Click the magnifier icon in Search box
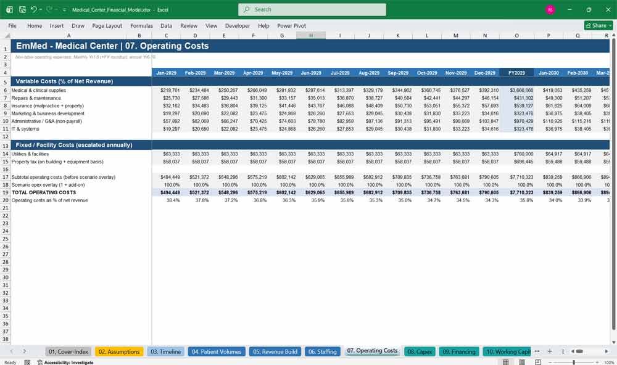This screenshot has height=365, width=617. click(x=247, y=9)
